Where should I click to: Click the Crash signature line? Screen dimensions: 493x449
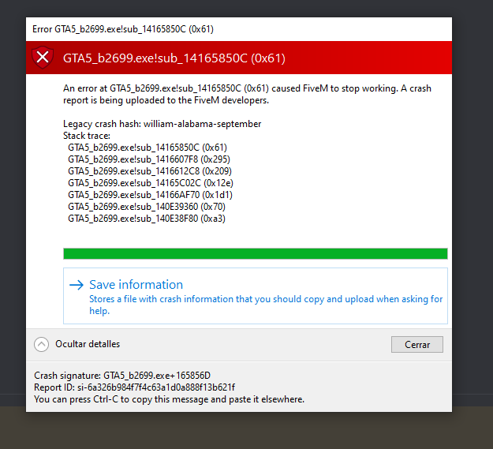tap(122, 376)
